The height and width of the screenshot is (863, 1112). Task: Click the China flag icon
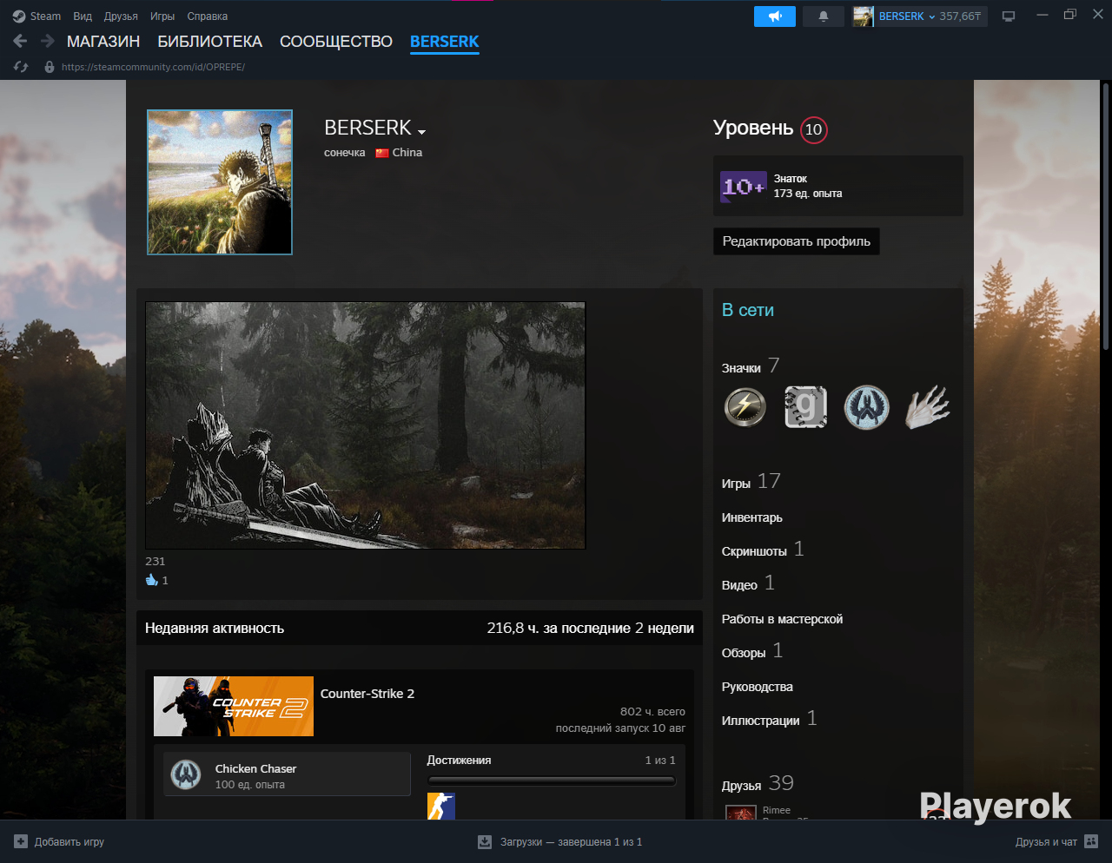click(382, 153)
